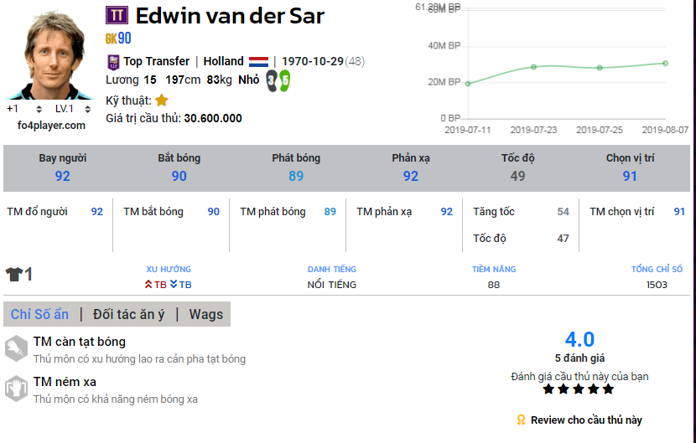This screenshot has width=696, height=443.
Task: Click the Edwin van der Sar name heading
Action: (230, 15)
